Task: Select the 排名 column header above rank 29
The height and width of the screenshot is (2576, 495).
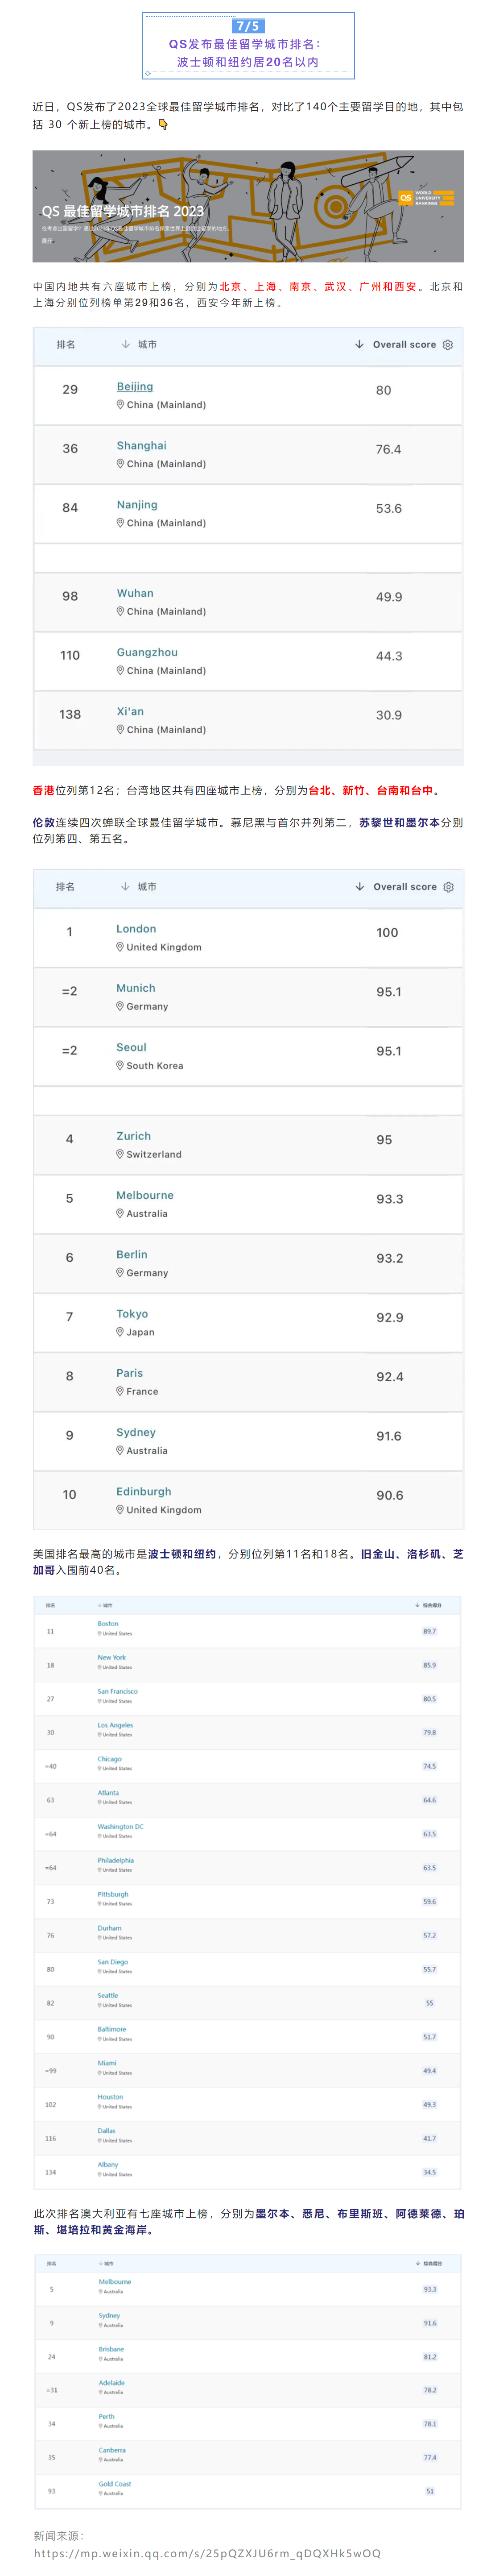Action: [x=66, y=344]
